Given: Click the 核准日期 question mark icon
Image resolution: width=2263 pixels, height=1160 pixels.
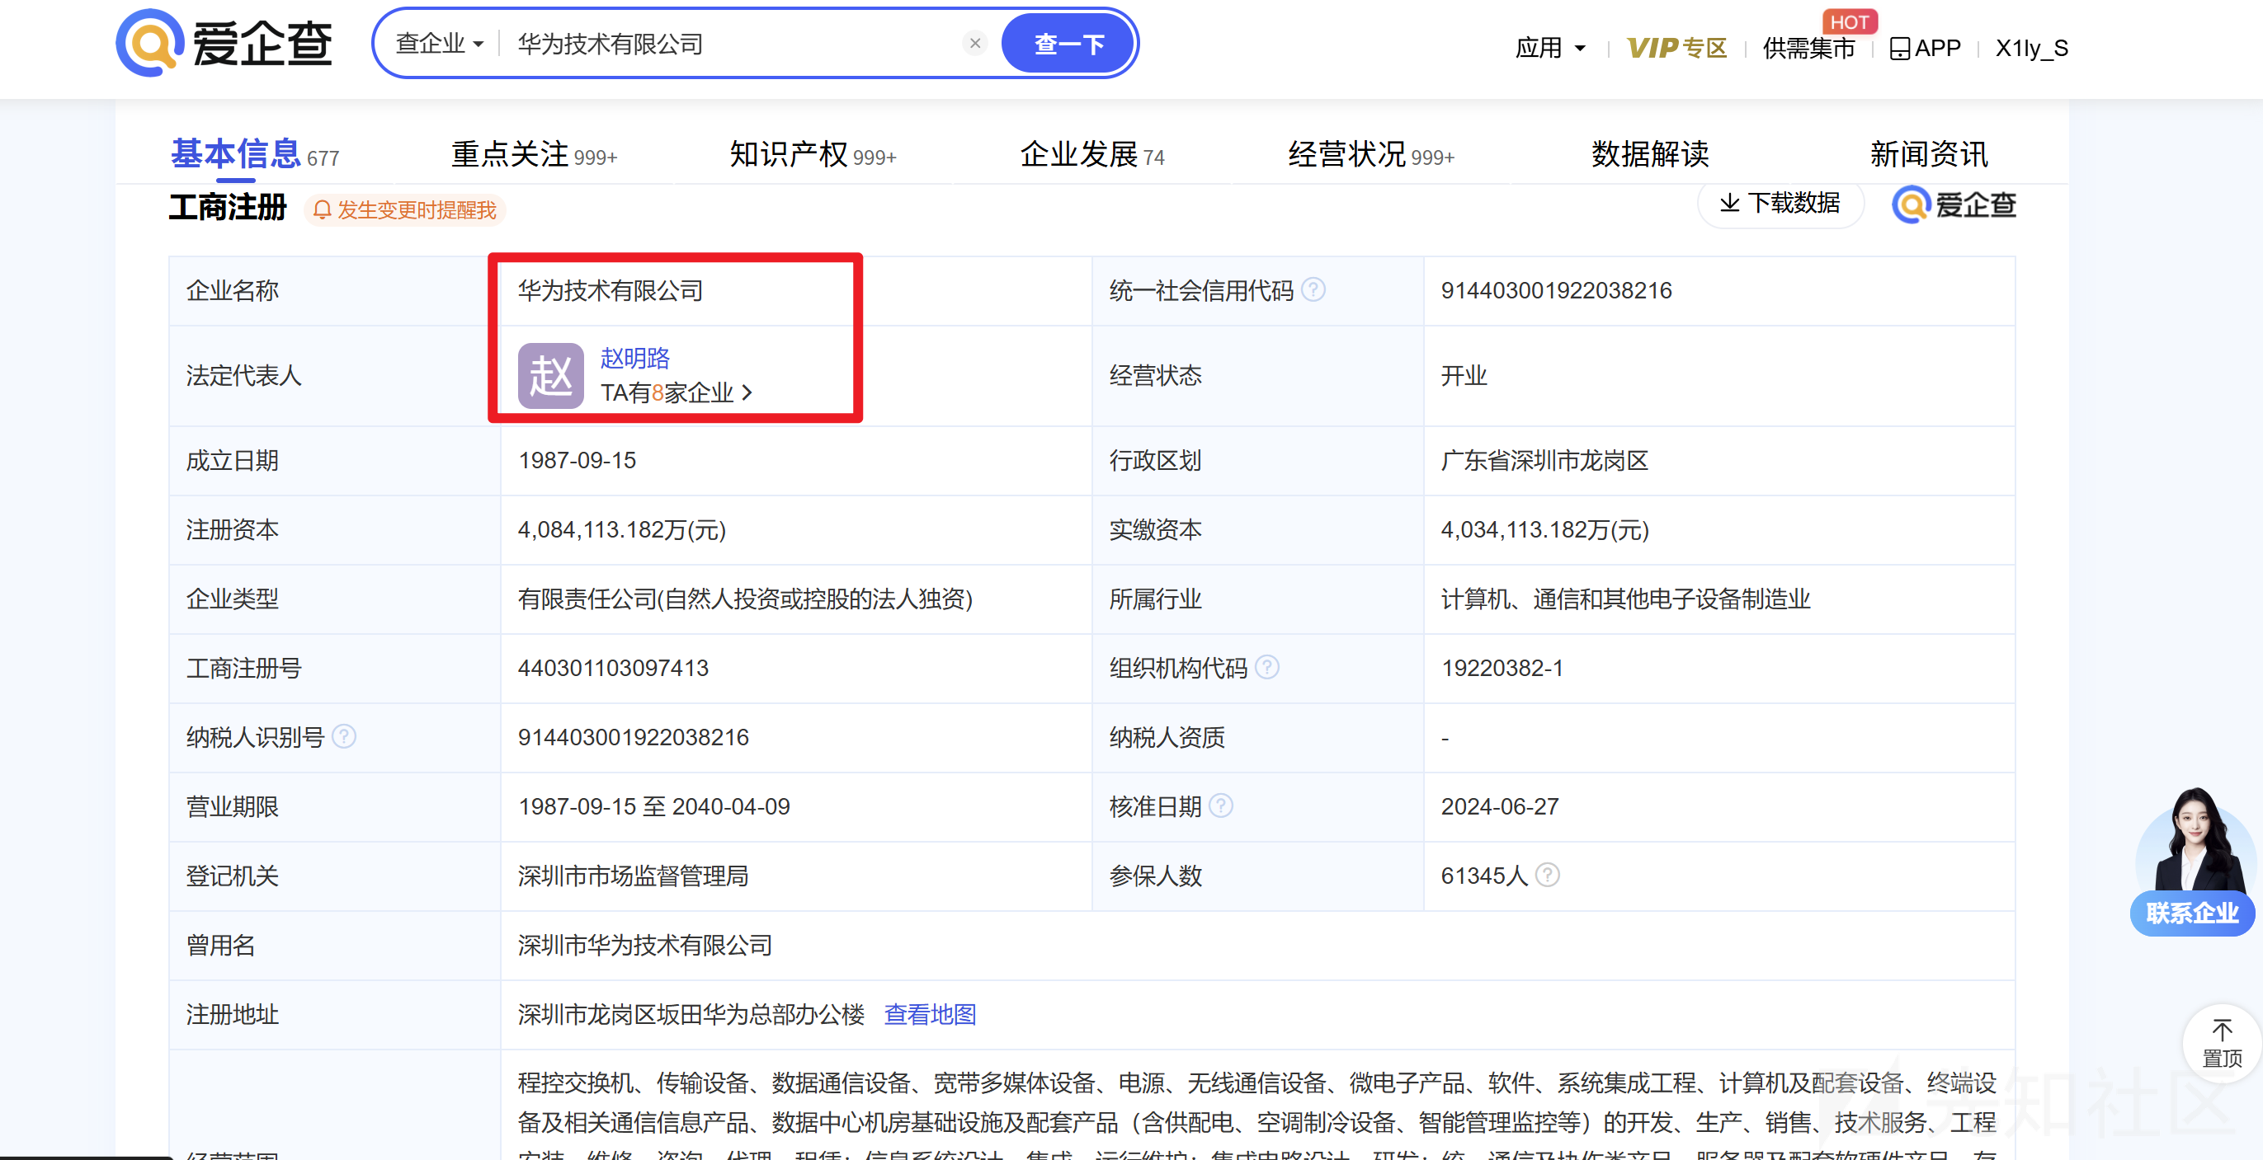Looking at the screenshot, I should 1221,805.
